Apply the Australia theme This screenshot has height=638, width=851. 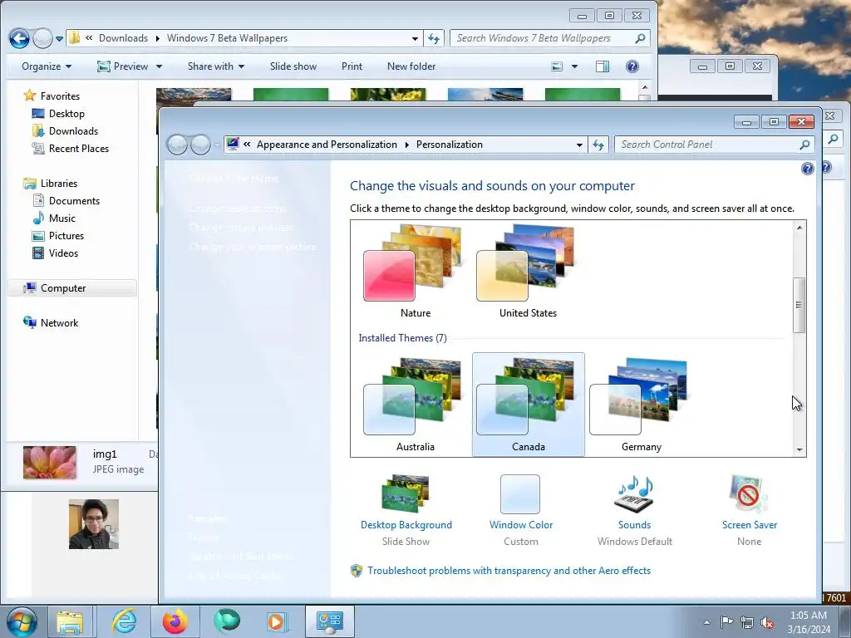416,405
